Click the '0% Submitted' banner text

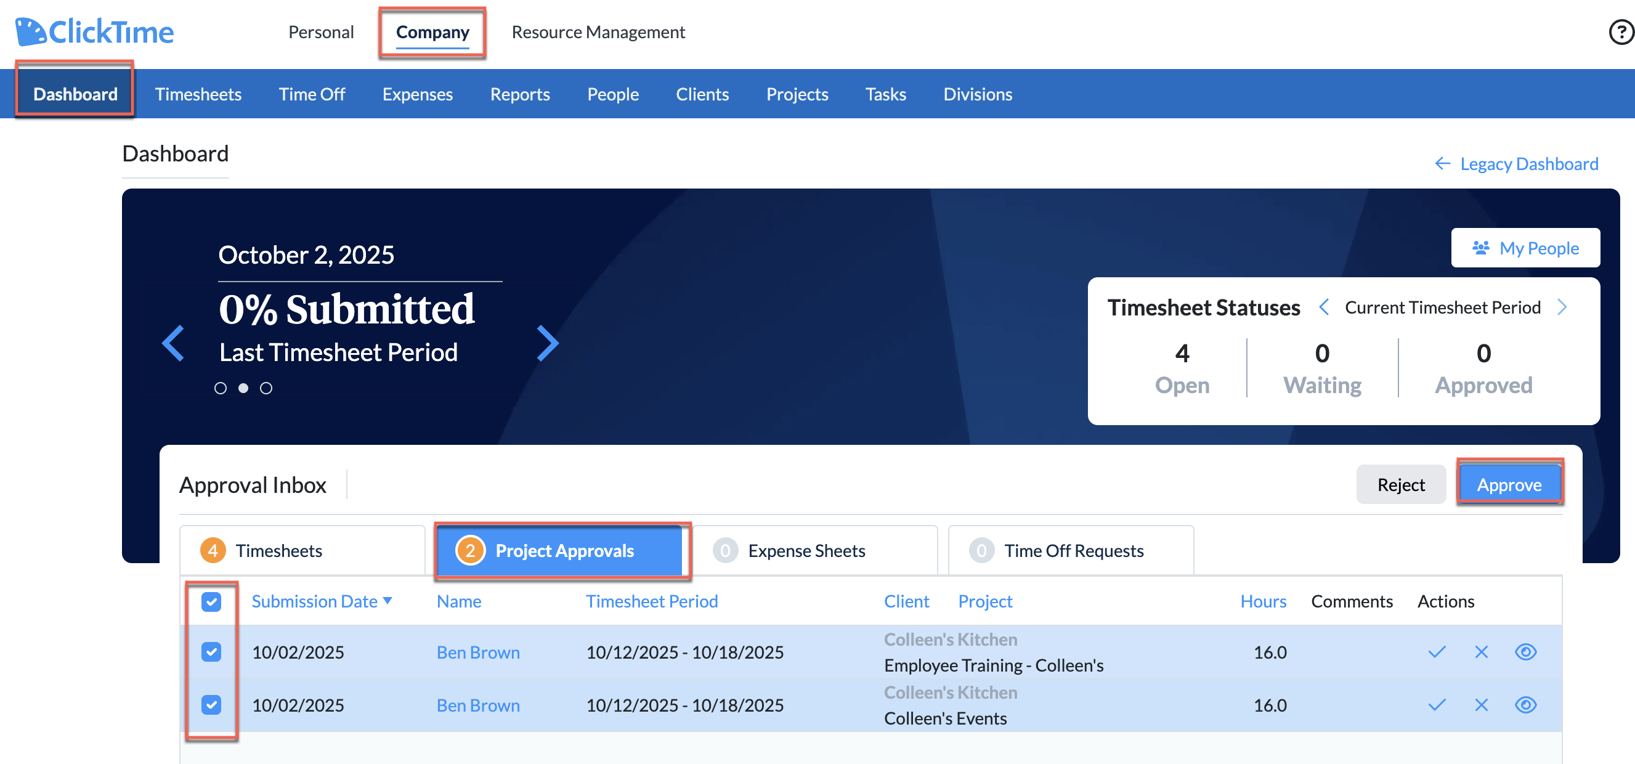(347, 309)
